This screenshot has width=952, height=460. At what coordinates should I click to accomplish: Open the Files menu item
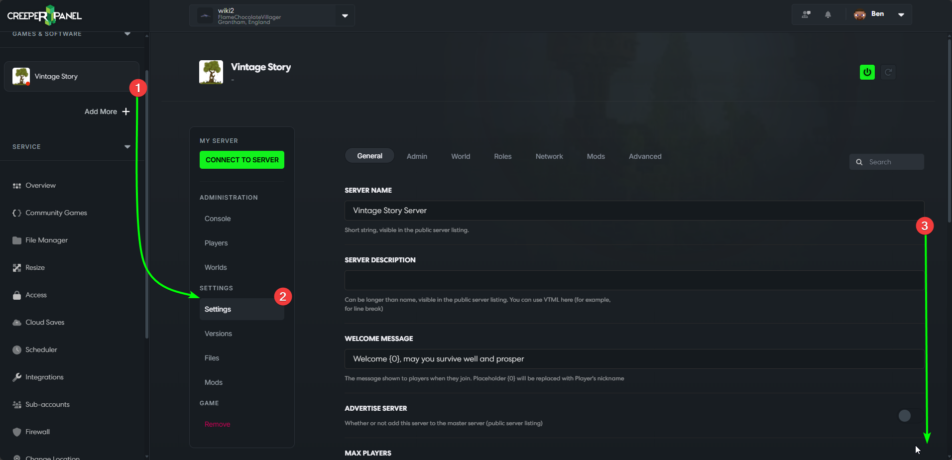(x=212, y=358)
